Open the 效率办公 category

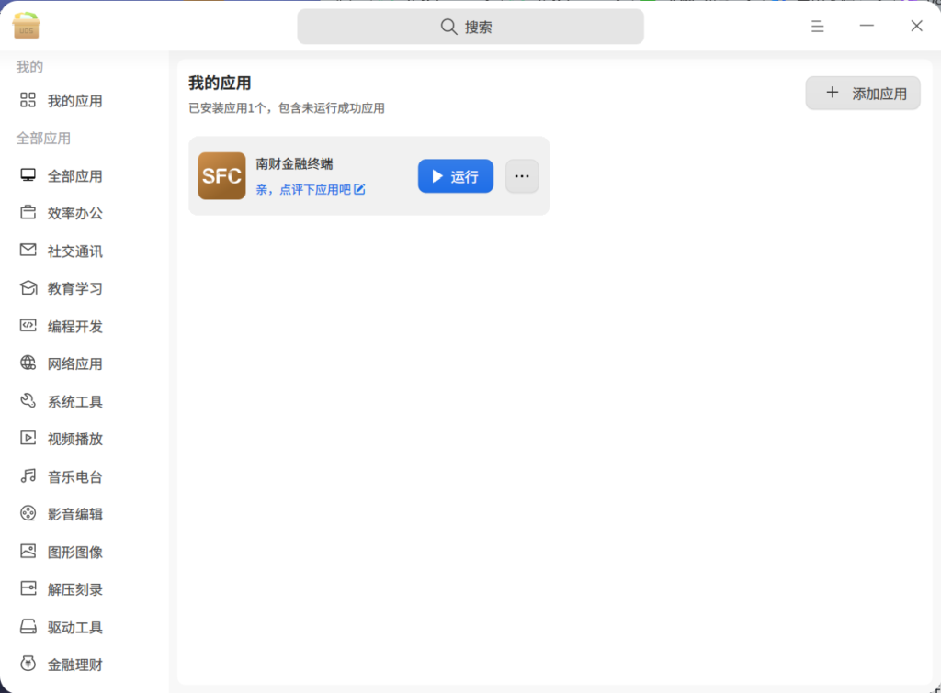point(74,213)
